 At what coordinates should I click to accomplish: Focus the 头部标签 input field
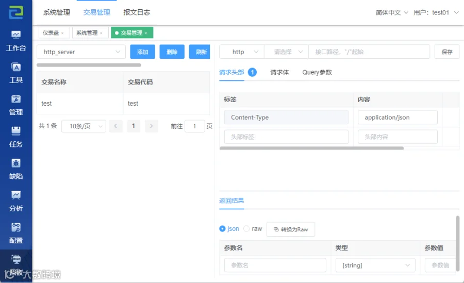coord(286,137)
